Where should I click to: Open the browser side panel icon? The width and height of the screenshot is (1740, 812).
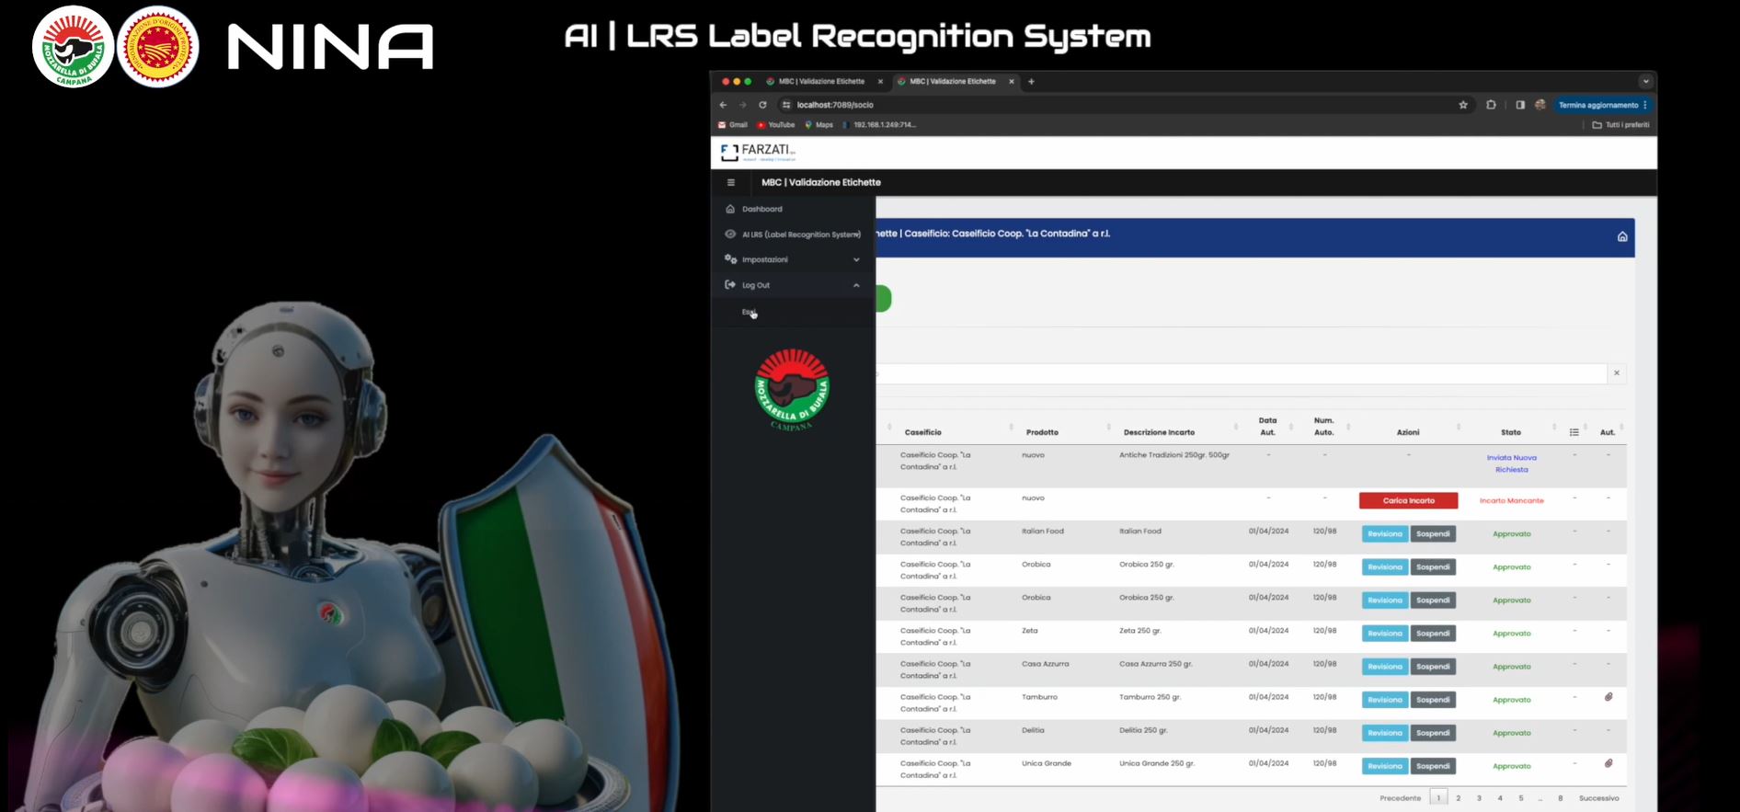[1520, 105]
